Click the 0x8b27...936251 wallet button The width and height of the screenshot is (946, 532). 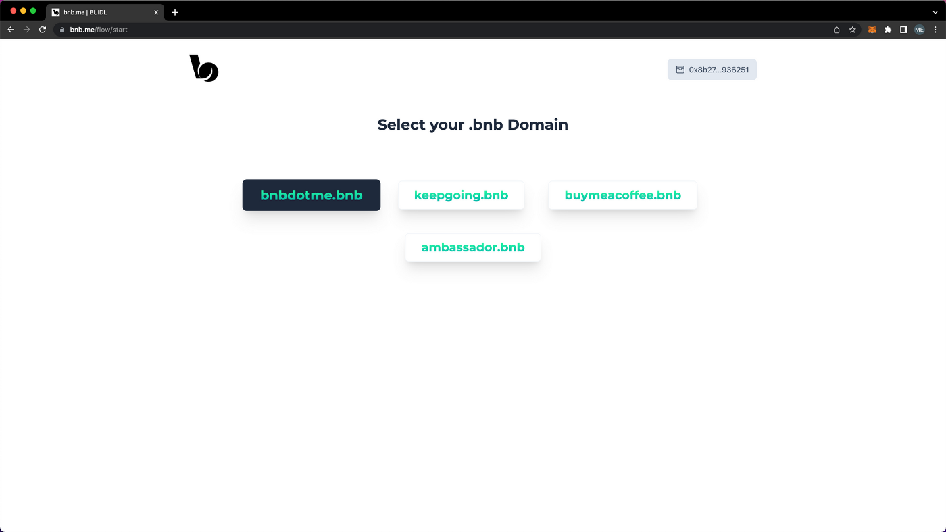(712, 70)
